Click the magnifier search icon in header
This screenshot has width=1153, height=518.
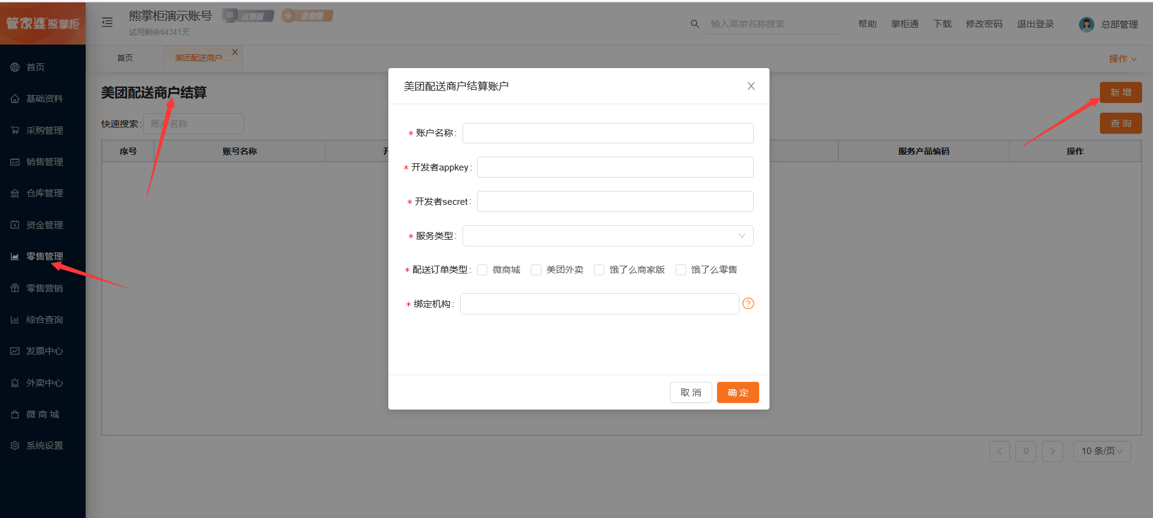tap(695, 23)
